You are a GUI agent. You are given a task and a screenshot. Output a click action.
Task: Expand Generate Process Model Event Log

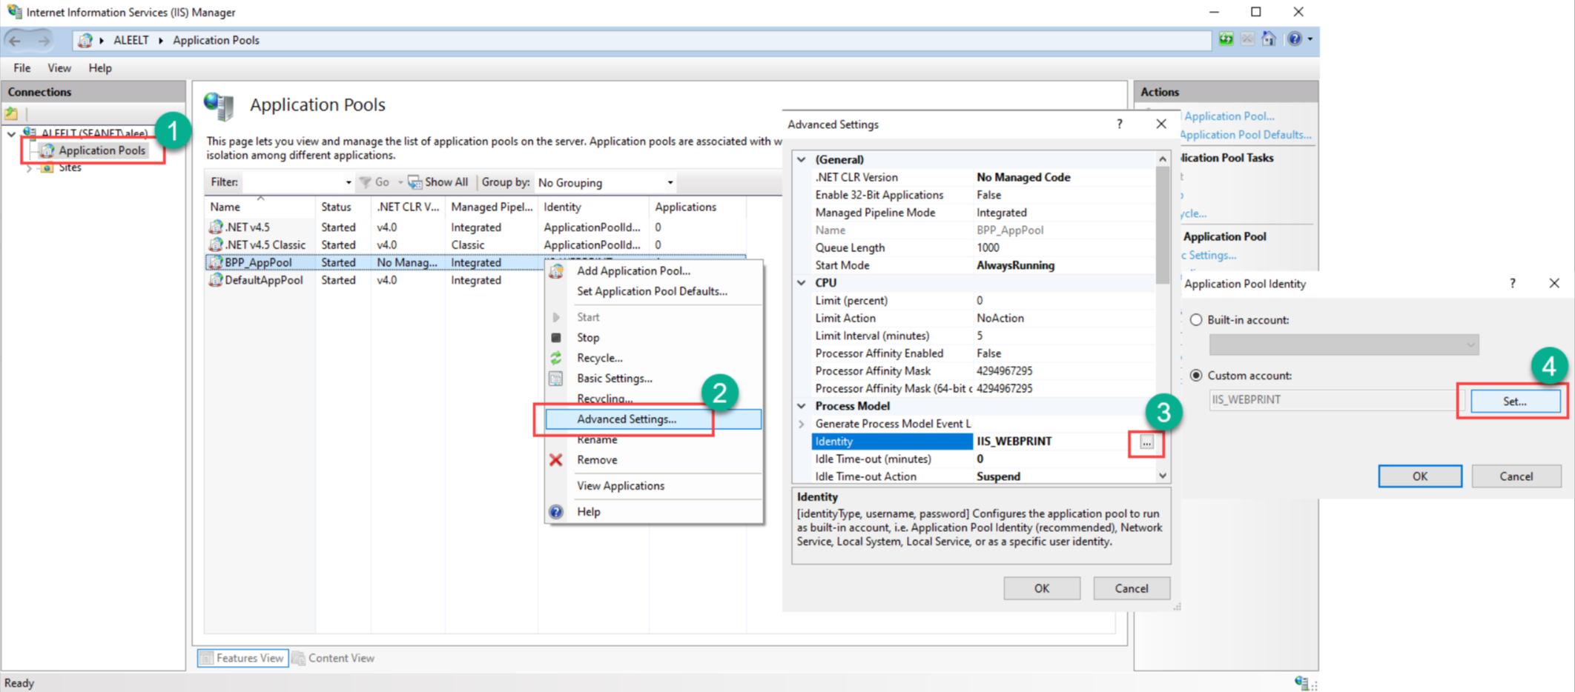tap(802, 424)
